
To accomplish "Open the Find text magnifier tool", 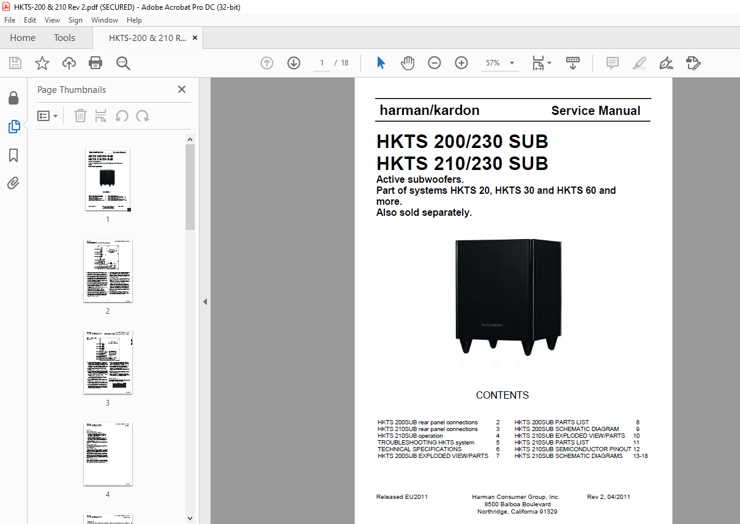I will pyautogui.click(x=123, y=63).
